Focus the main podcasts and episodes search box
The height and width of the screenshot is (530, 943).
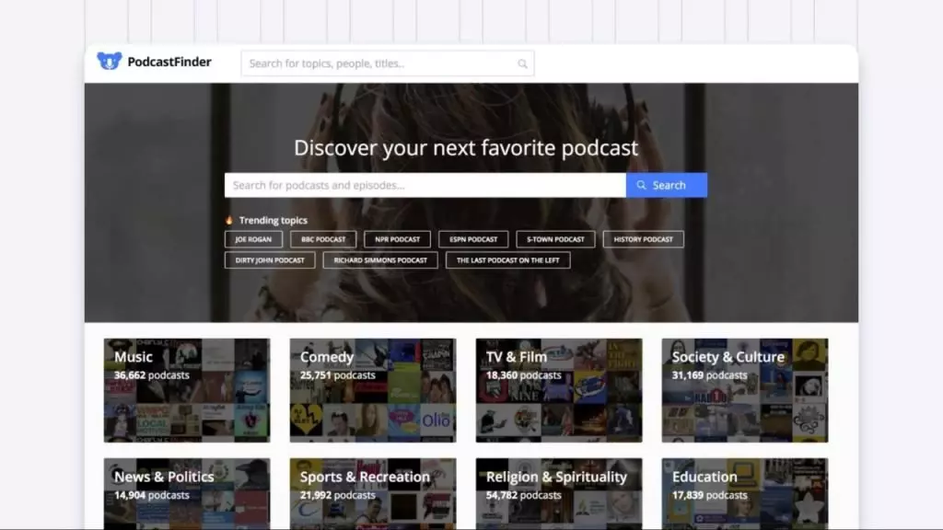coord(425,185)
